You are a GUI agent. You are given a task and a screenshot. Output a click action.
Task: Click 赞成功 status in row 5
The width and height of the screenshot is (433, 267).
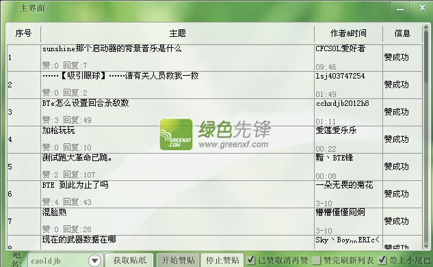click(x=396, y=167)
